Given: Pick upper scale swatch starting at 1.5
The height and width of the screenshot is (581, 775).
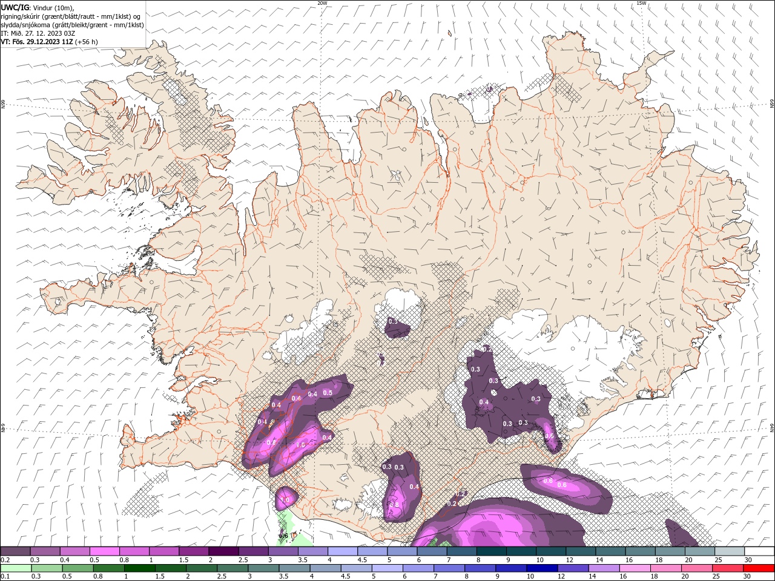Looking at the screenshot, I should coord(194,551).
